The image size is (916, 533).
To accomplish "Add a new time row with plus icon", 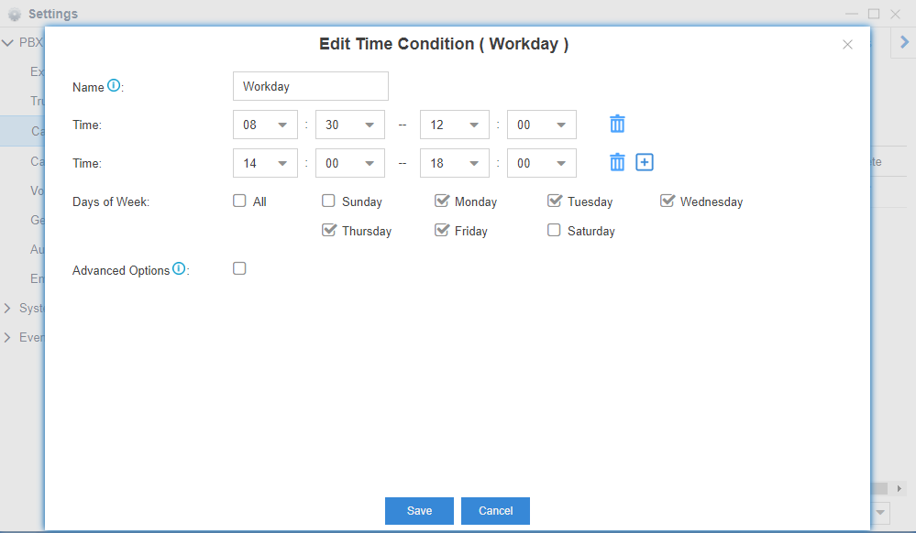I will tap(645, 163).
